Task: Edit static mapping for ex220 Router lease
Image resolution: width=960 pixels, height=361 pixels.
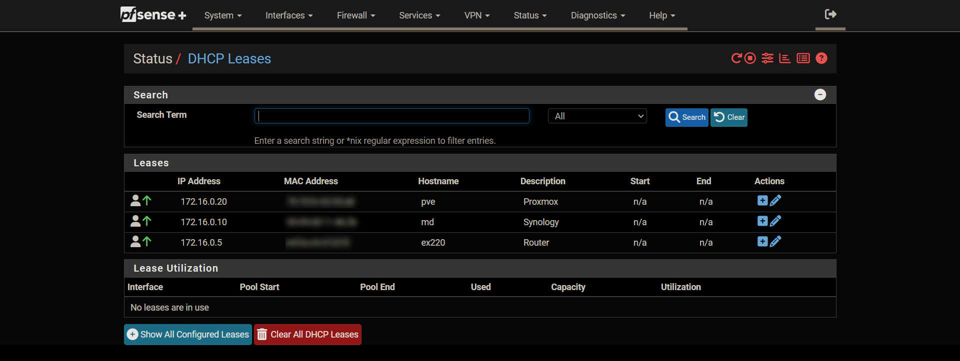Action: [775, 242]
